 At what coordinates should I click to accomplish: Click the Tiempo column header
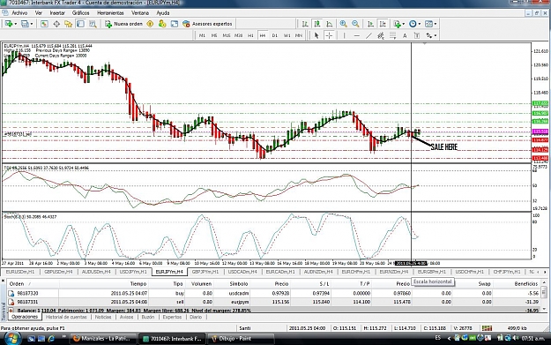tap(138, 284)
